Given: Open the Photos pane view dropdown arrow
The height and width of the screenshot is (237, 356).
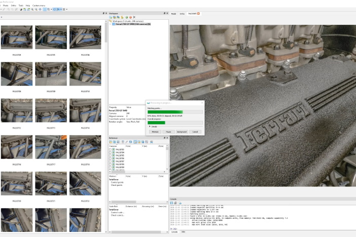Looking at the screenshot, I should coord(2,17).
